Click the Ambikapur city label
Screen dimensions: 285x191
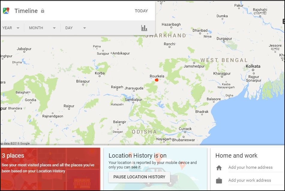[x=121, y=53]
